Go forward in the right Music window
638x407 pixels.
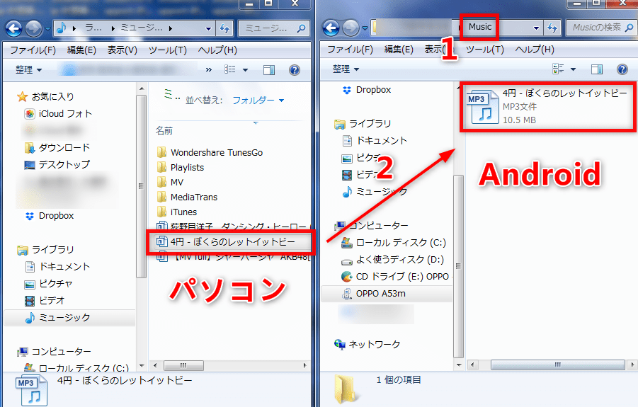351,28
